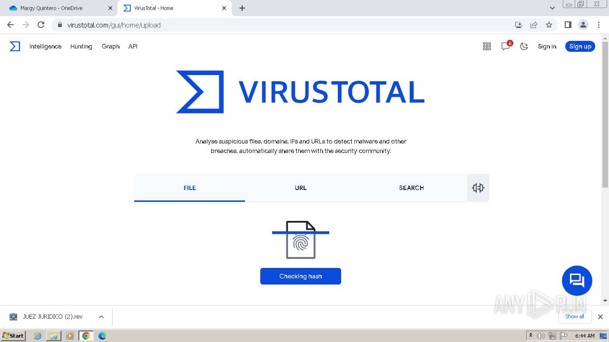609x342 pixels.
Task: Share this page icon
Action: pyautogui.click(x=534, y=25)
